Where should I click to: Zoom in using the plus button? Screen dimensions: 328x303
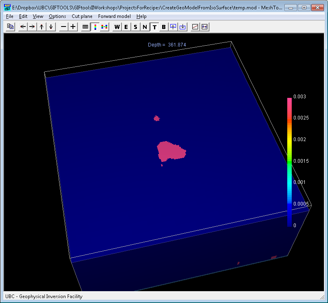(73, 27)
